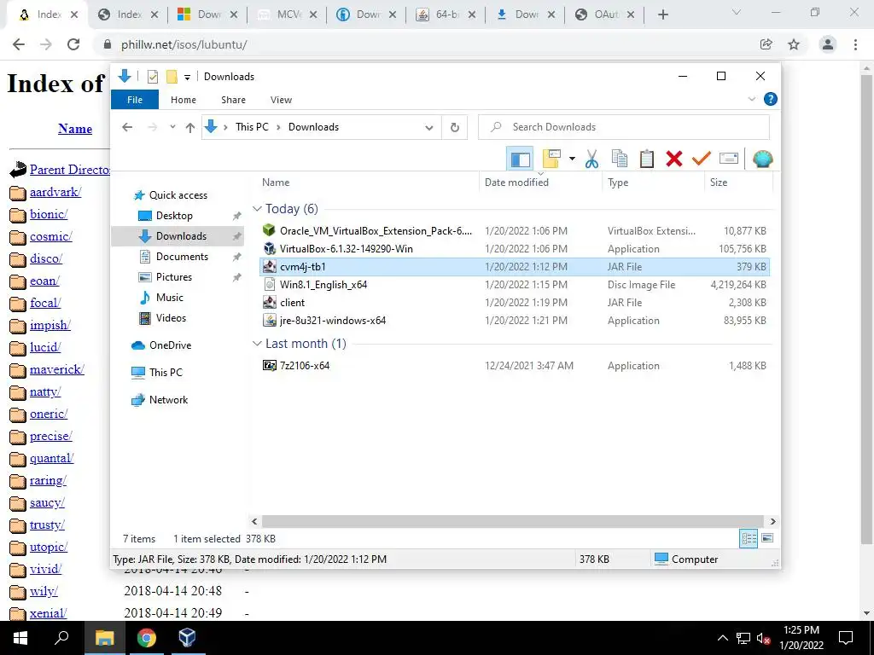Open address bar history dropdown
Screen dimensions: 874x655
[x=428, y=128]
